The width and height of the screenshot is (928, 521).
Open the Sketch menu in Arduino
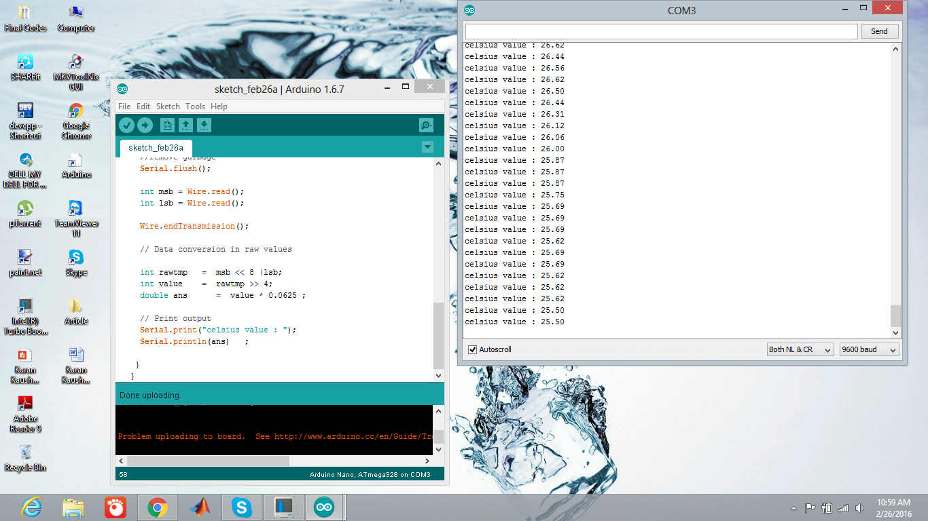tap(168, 107)
